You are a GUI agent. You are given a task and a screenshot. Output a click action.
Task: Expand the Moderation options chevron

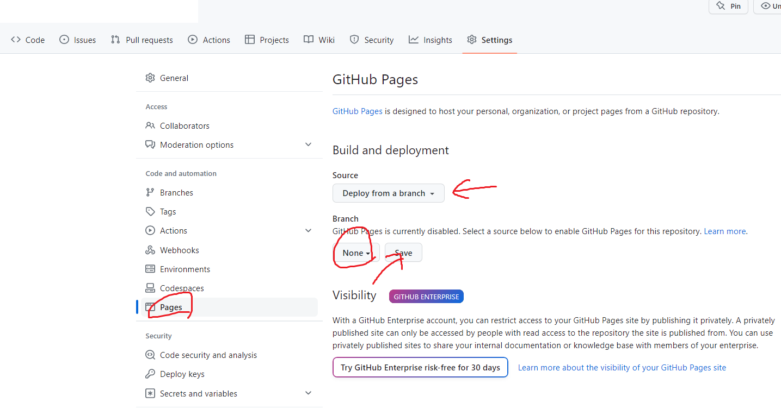click(308, 144)
